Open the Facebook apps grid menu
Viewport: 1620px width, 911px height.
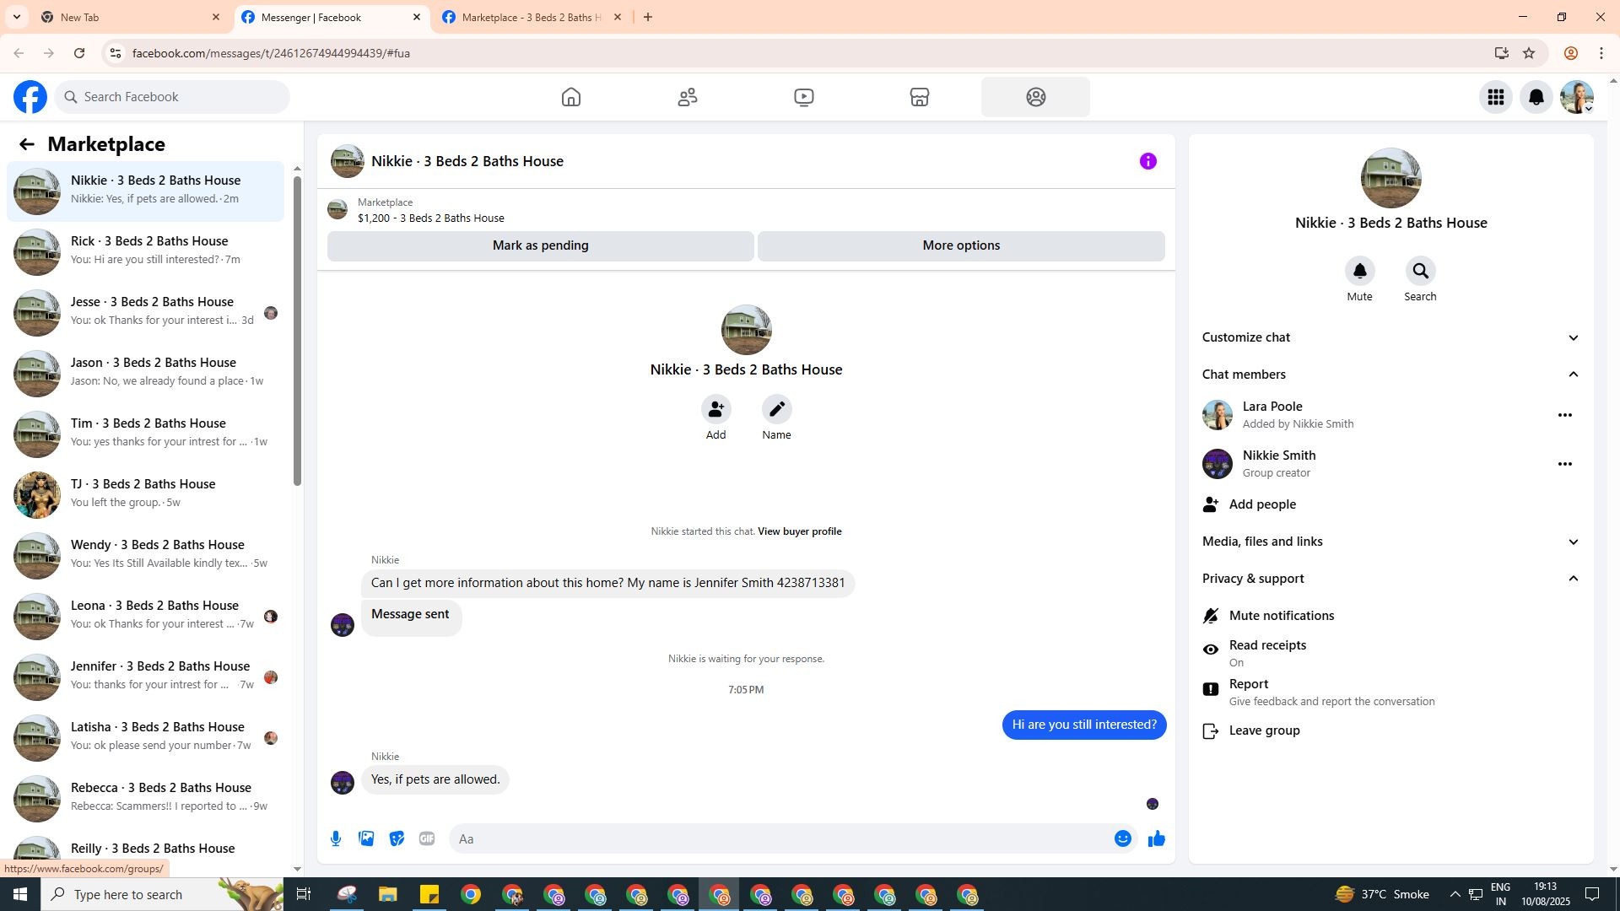point(1495,97)
